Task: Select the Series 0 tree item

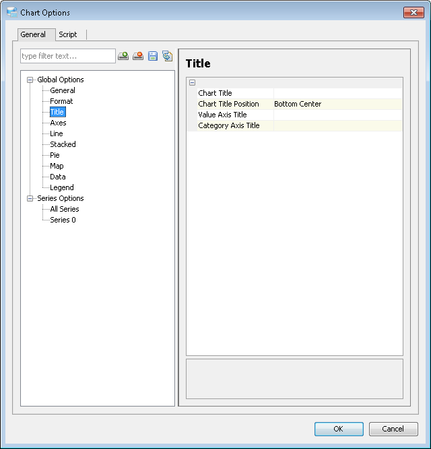Action: tap(63, 220)
